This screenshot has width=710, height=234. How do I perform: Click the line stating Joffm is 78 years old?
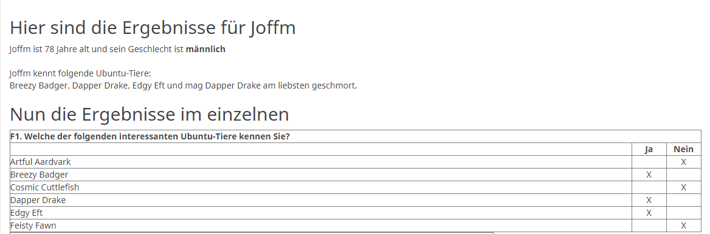[x=117, y=49]
